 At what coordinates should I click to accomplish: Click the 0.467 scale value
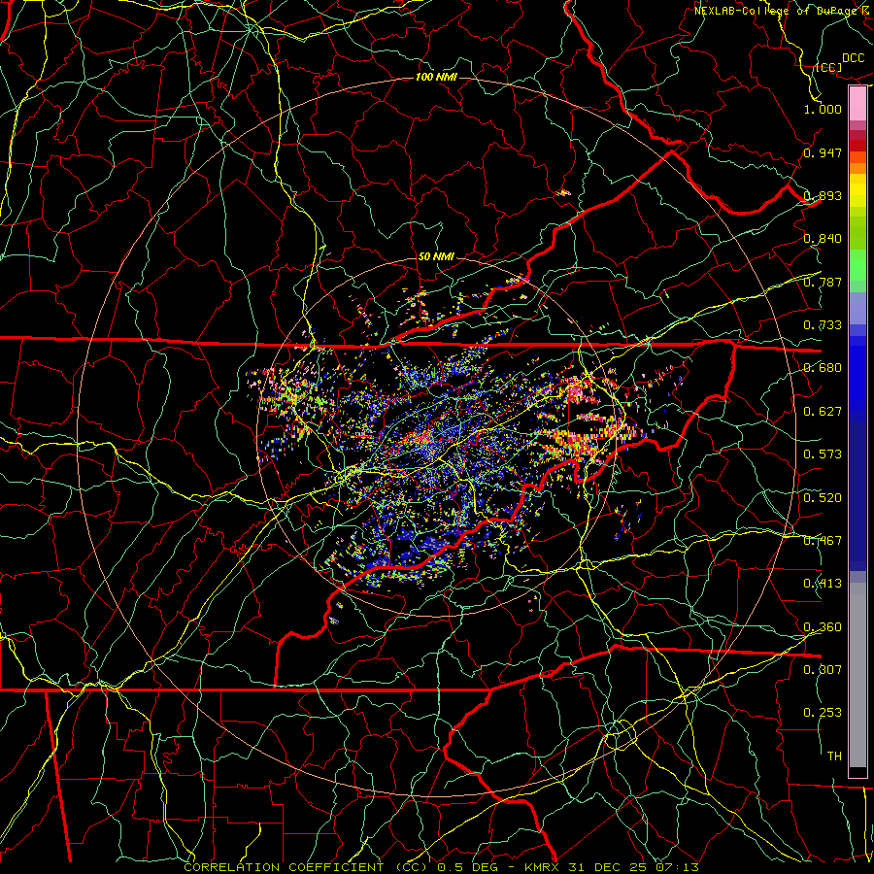pyautogui.click(x=823, y=541)
